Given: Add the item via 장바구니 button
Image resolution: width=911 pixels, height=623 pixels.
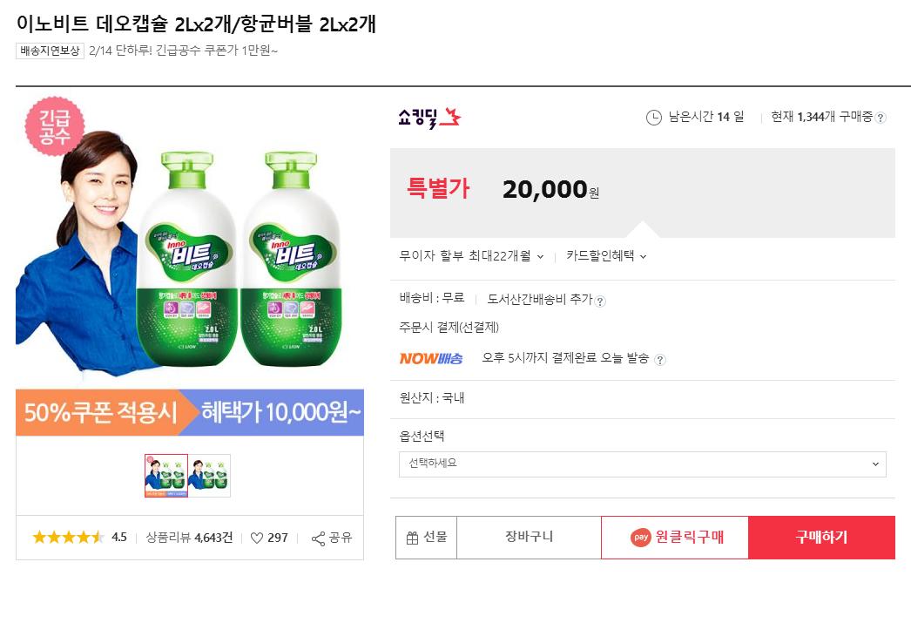Looking at the screenshot, I should (529, 537).
